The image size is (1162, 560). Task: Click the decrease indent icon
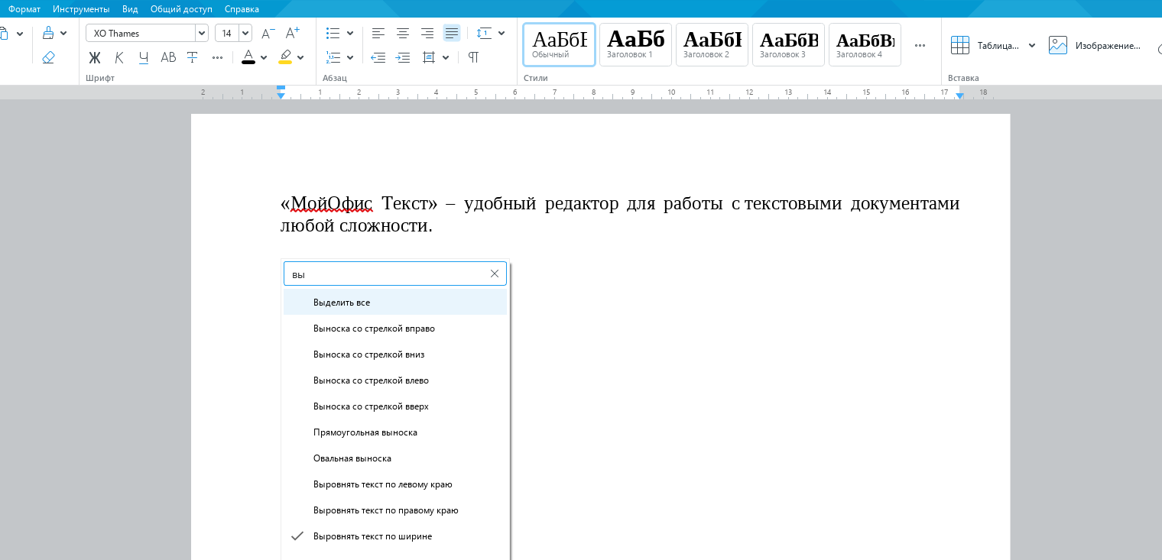[x=378, y=57]
